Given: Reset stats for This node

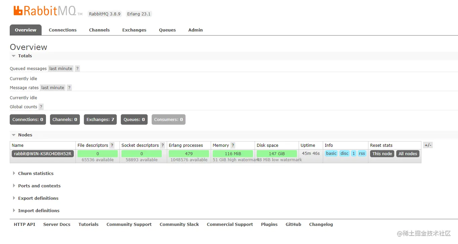Looking at the screenshot, I should [x=382, y=154].
